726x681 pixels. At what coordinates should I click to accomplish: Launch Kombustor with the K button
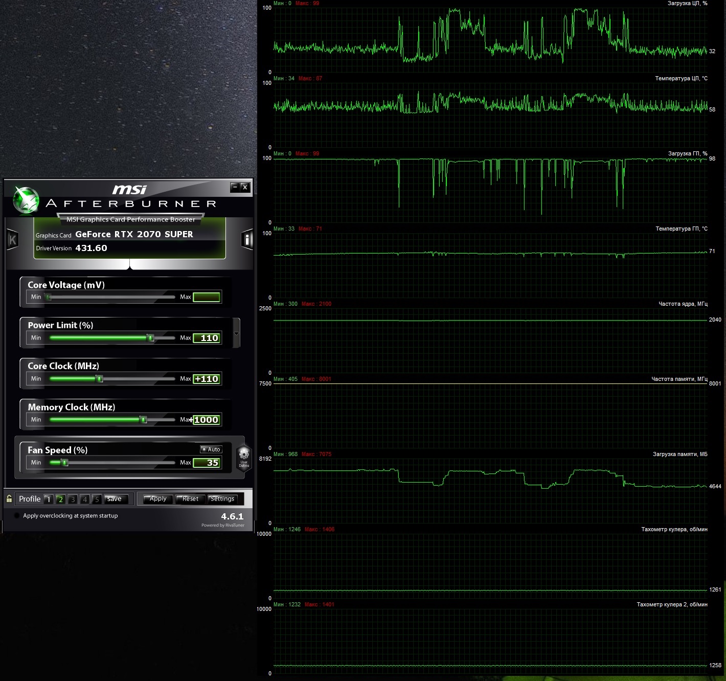[12, 240]
